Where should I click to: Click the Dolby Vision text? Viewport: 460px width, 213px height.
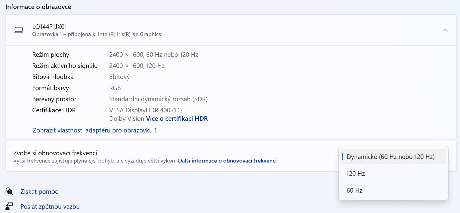pyautogui.click(x=127, y=119)
